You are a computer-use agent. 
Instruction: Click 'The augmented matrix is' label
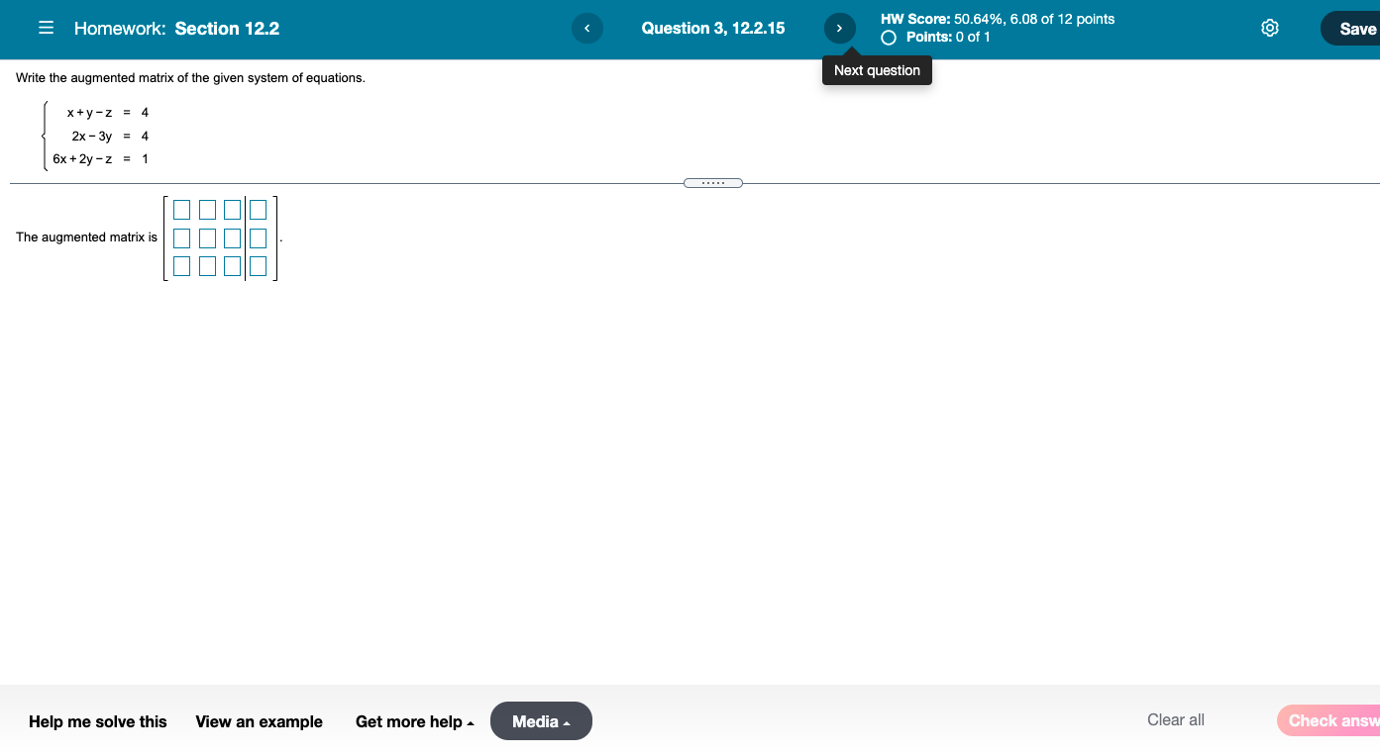86,237
